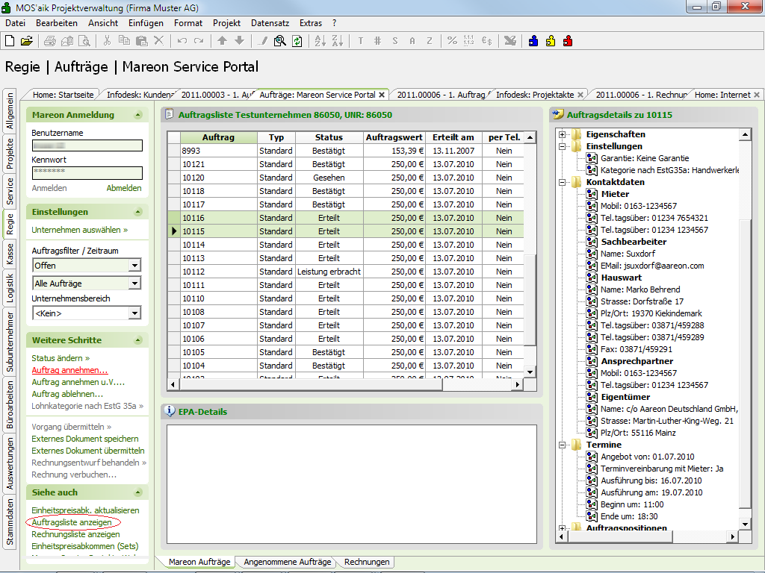Click the sort ascending A-Z icon
Viewport: 765px width, 573px height.
pyautogui.click(x=320, y=41)
